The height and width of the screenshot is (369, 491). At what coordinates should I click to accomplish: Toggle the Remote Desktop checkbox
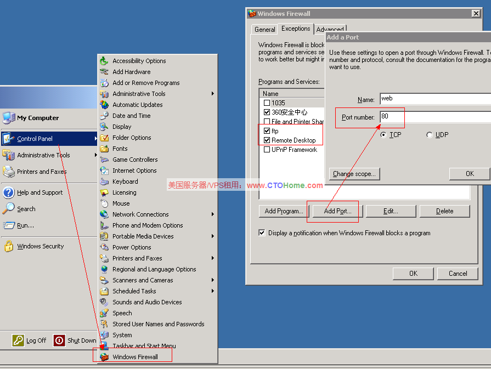pos(267,140)
